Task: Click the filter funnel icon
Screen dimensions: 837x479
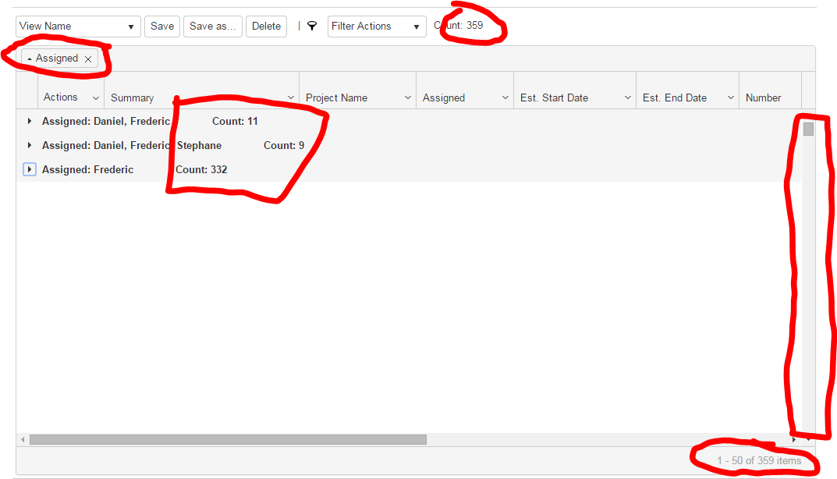Action: coord(312,26)
